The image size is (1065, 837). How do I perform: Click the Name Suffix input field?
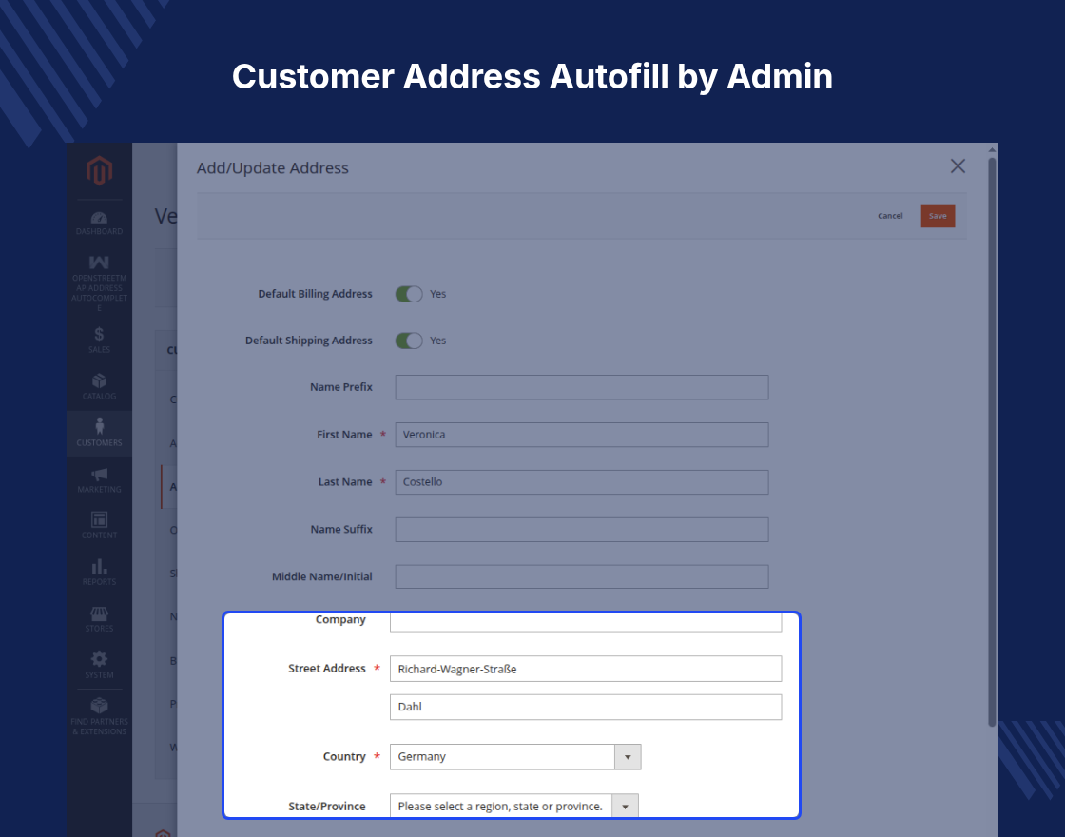[582, 530]
